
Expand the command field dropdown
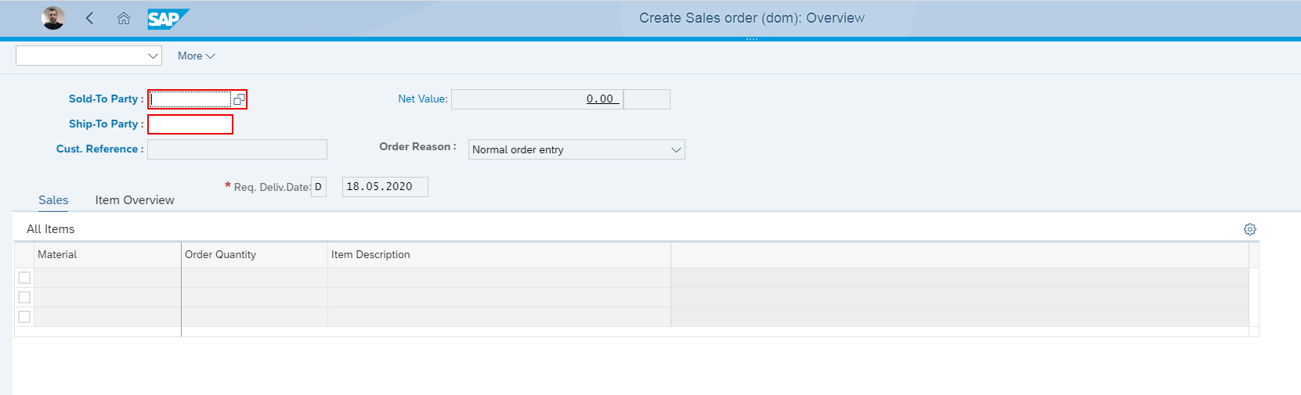[153, 56]
